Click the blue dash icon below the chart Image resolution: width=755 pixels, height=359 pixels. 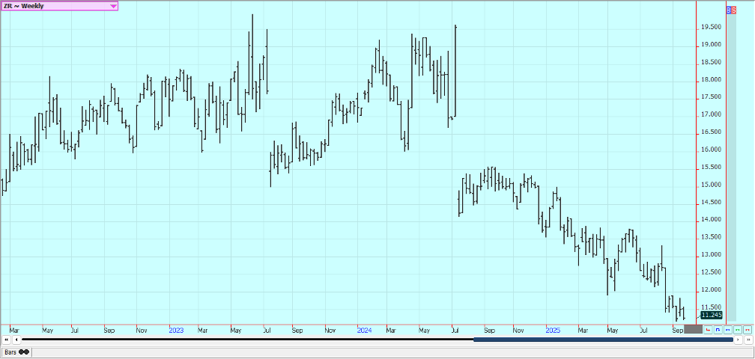coord(727,329)
